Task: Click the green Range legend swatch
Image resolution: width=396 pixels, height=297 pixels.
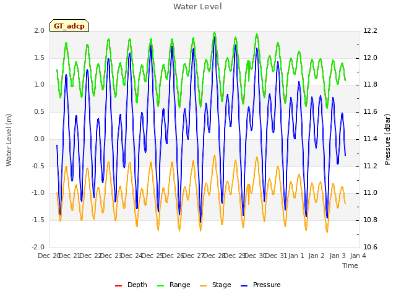Action: (x=160, y=286)
